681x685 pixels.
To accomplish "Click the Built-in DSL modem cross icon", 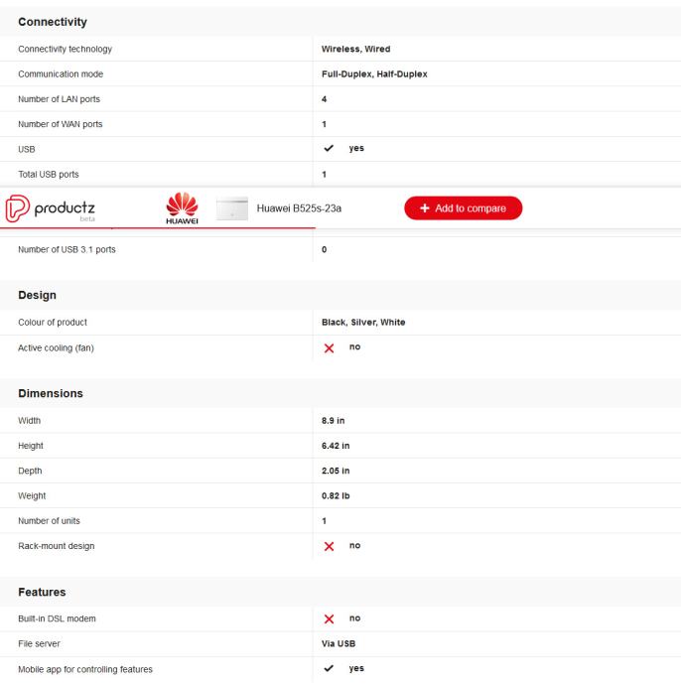I will 329,618.
